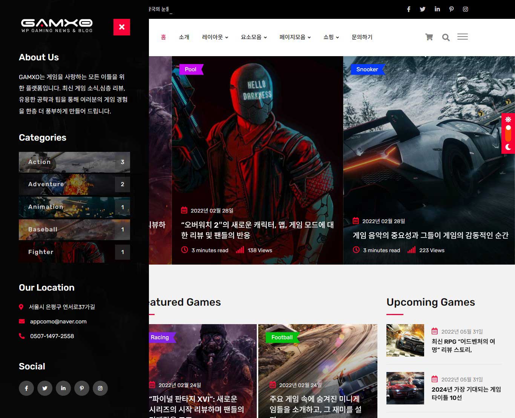Select the Action category
Viewport: 515px width, 418px height.
tap(74, 162)
